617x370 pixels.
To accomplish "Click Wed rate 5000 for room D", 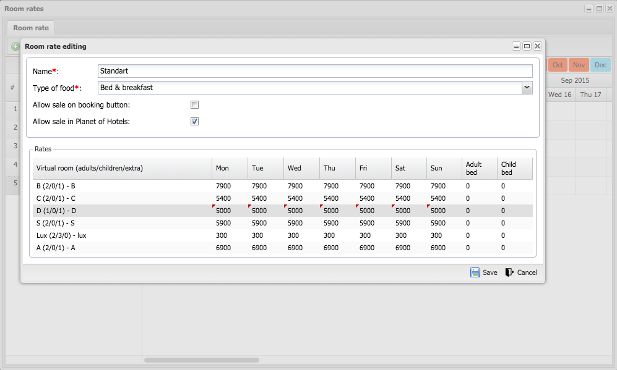I will pyautogui.click(x=295, y=211).
